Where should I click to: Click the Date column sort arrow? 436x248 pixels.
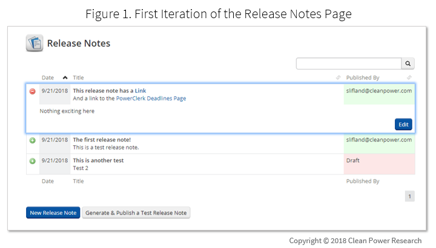pos(65,77)
